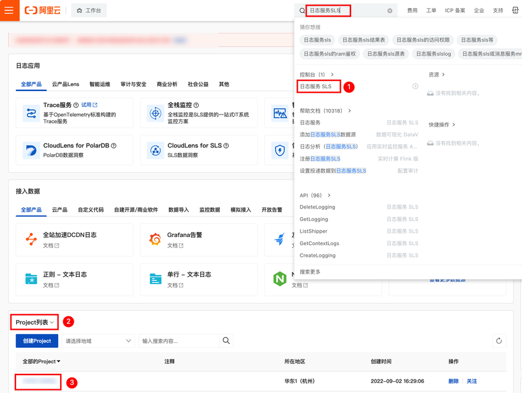Click 日志服务 SLS console result

(x=316, y=86)
